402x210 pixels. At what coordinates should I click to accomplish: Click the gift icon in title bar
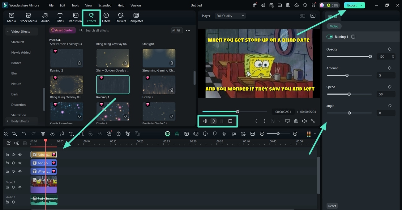[254, 5]
